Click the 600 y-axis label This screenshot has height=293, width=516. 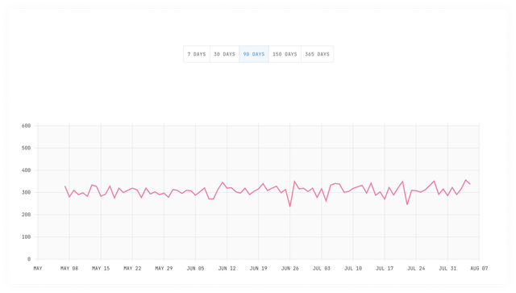pos(26,126)
